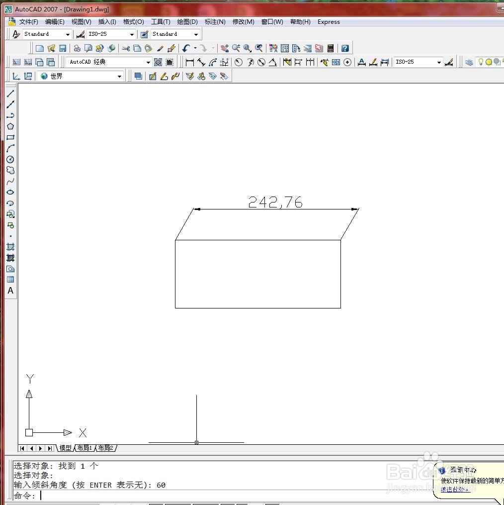Select the Table tool in draw toolbar

[x=10, y=280]
